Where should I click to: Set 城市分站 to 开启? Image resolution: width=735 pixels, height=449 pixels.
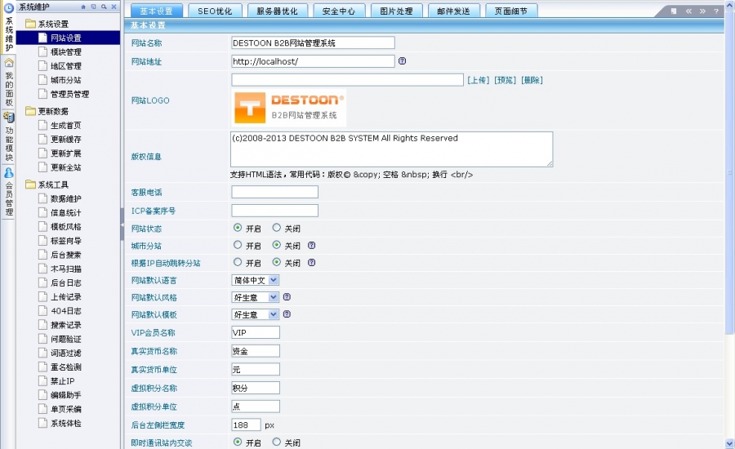point(238,245)
